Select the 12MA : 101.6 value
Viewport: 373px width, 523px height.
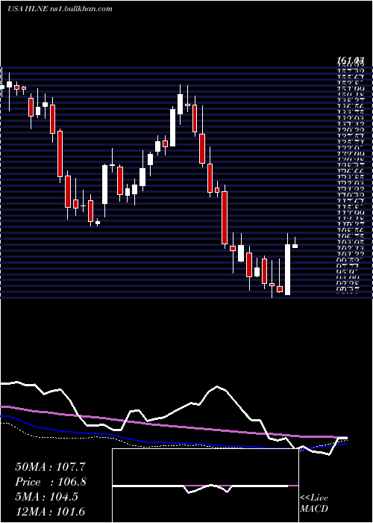pyautogui.click(x=50, y=511)
